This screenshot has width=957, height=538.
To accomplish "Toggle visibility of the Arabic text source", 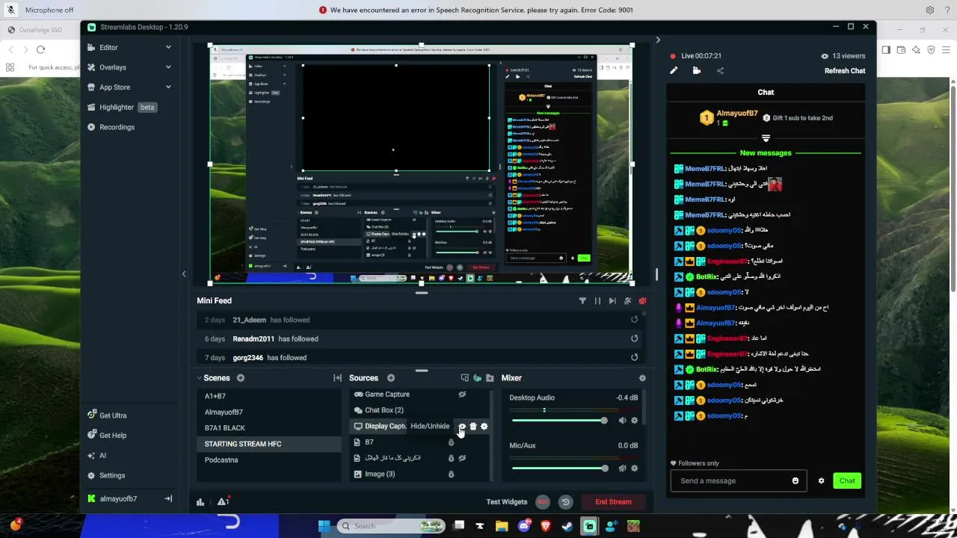I will coord(462,458).
